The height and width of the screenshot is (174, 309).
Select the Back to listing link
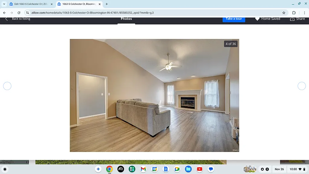(21, 19)
